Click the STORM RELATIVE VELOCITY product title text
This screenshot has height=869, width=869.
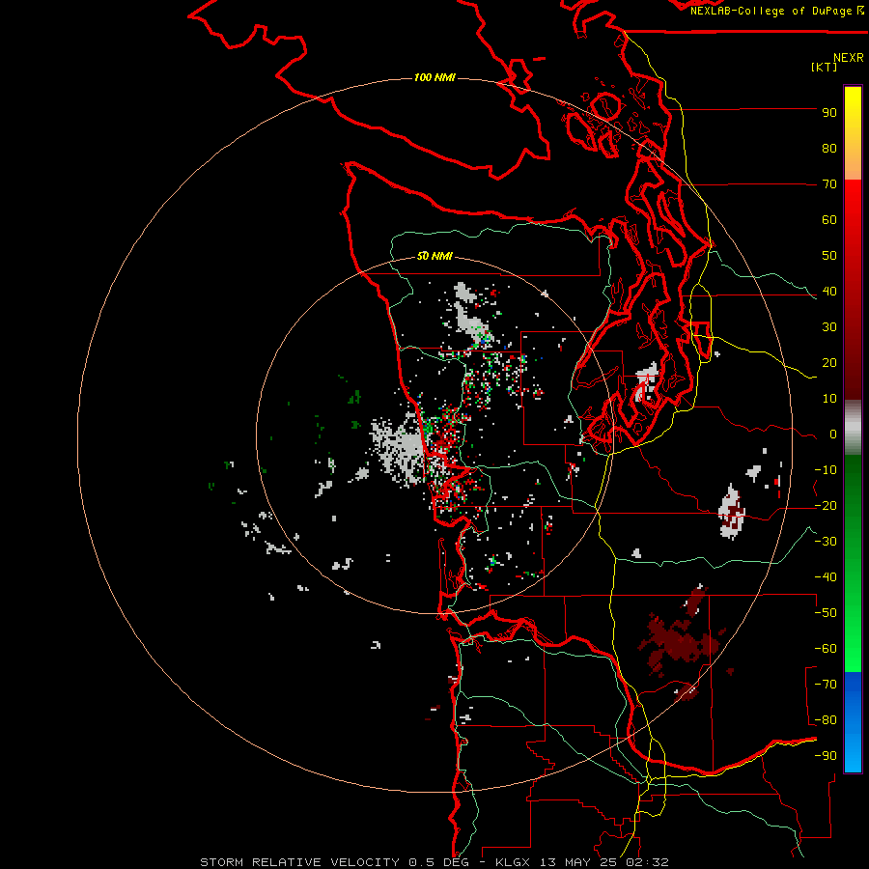pos(299,862)
